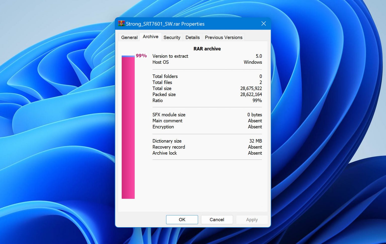Screen dimensions: 386x244
Task: Switch to the General tab
Action: click(x=129, y=37)
